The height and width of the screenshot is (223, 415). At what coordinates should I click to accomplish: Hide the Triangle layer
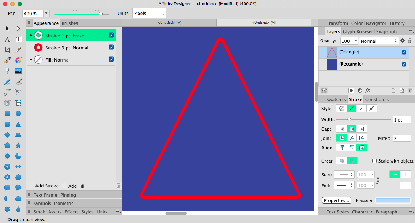tap(404, 52)
